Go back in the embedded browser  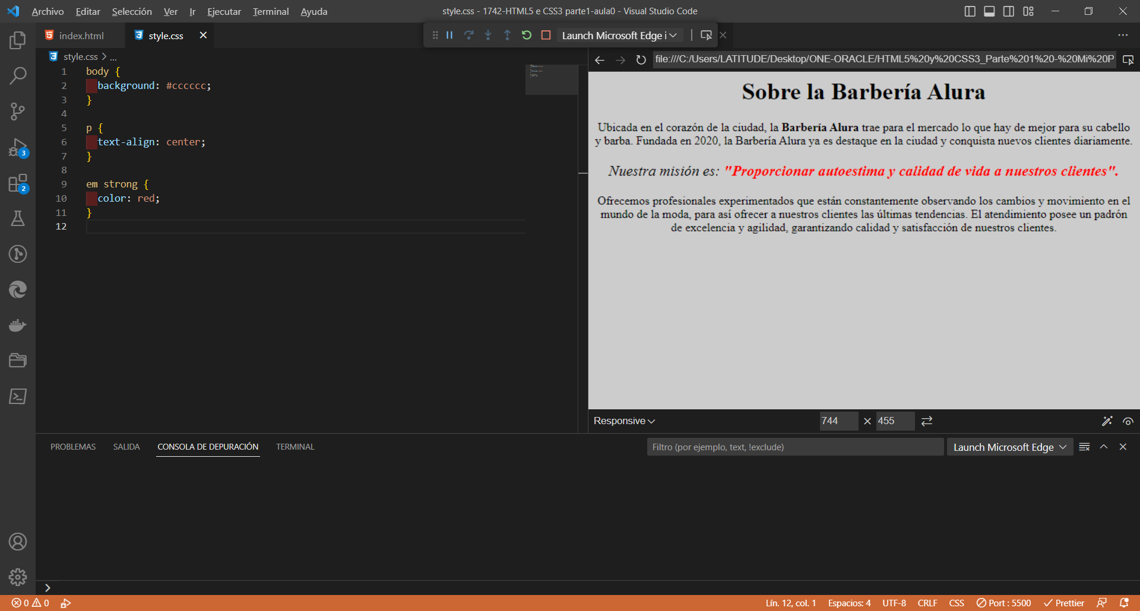click(600, 60)
